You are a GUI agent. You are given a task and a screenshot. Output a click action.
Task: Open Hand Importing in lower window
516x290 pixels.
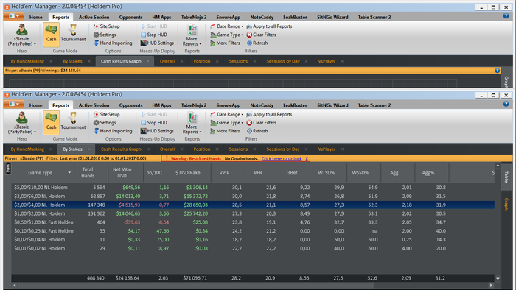pos(113,131)
